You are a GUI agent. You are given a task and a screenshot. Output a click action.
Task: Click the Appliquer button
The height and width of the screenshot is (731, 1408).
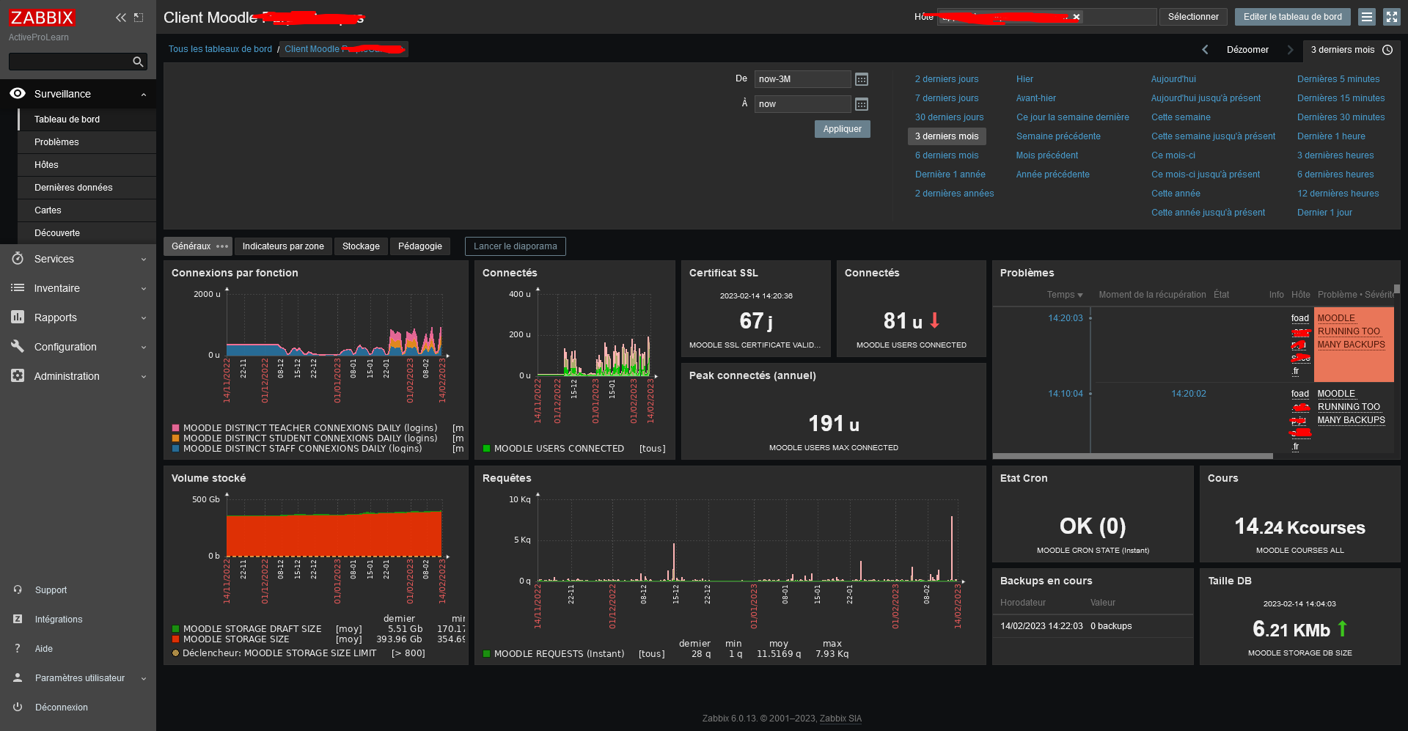[x=842, y=129]
